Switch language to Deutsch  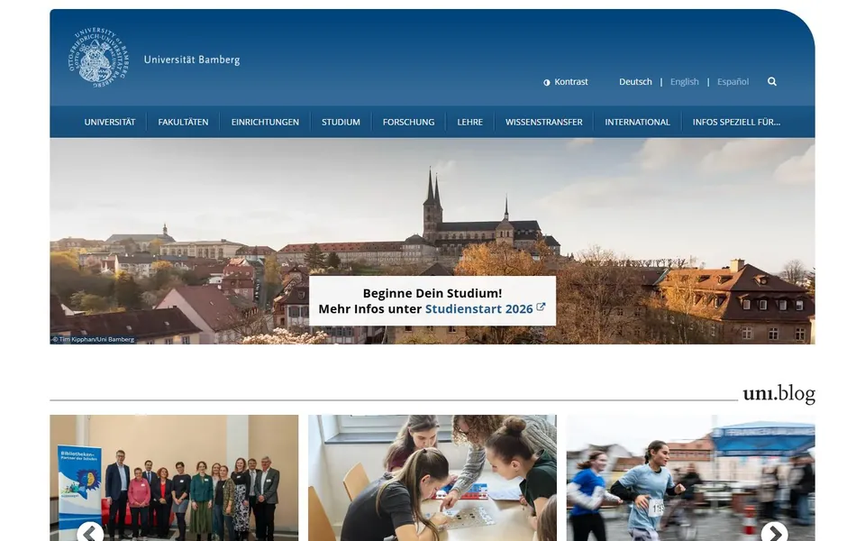click(x=635, y=82)
